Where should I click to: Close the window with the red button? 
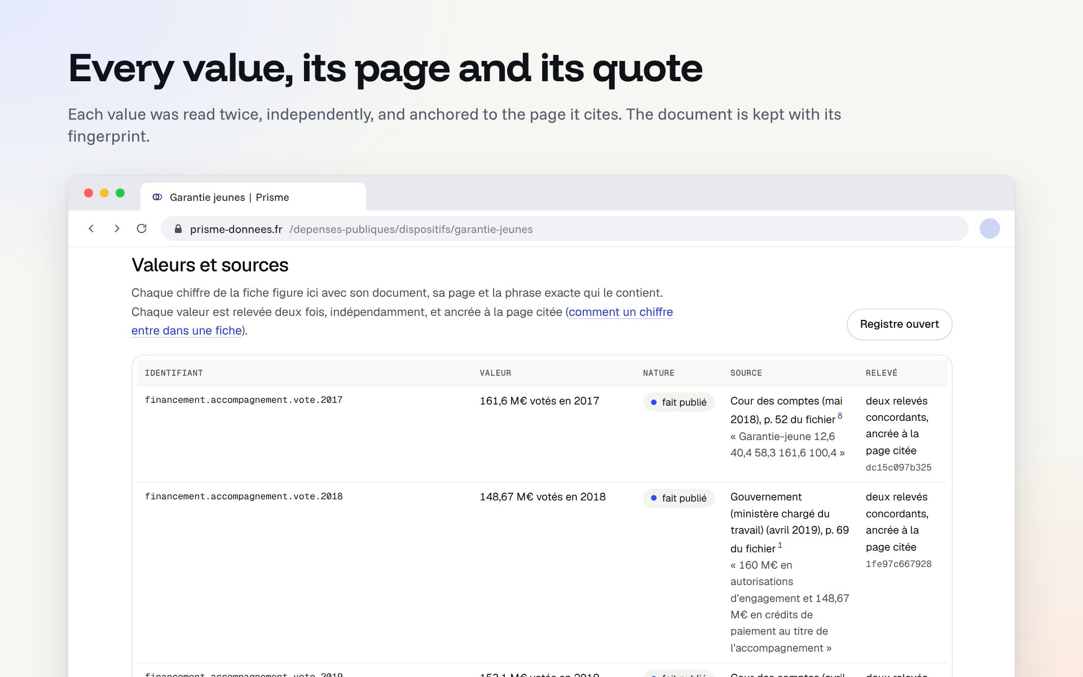[x=89, y=193]
